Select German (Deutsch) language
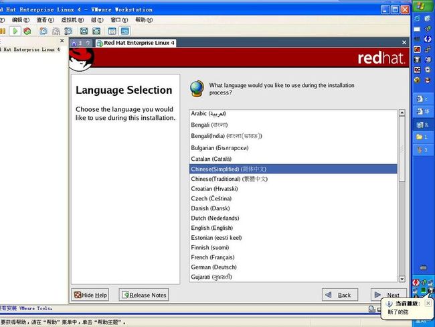The height and width of the screenshot is (327, 435). tap(294, 267)
